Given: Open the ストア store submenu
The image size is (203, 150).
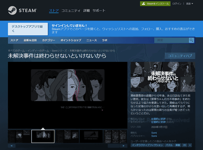Looking at the screenshot, I should (x=14, y=40).
